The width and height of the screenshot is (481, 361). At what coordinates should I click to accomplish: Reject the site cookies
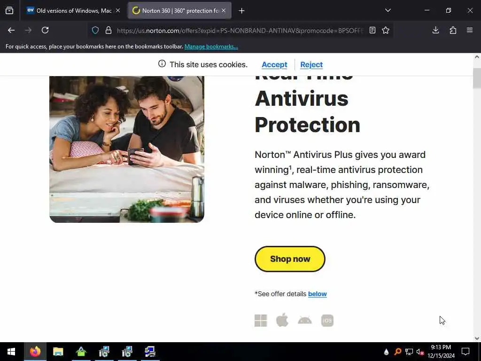click(311, 64)
